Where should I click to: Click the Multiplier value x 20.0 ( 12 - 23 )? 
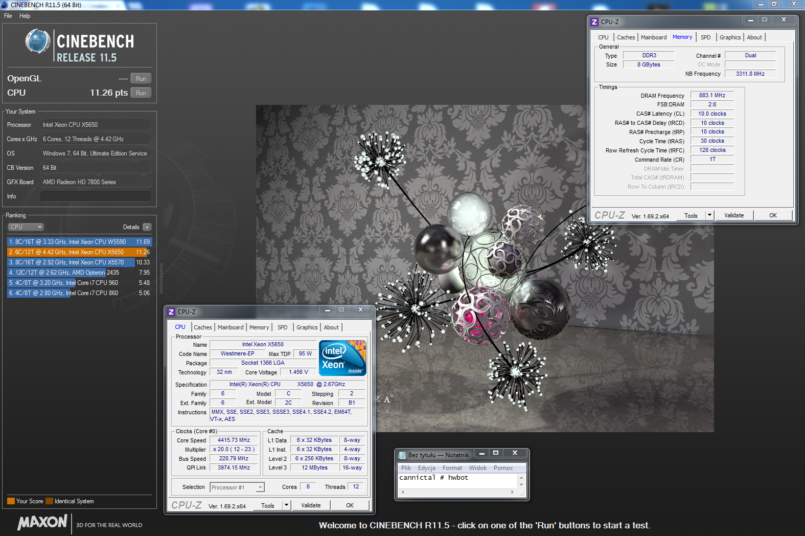(234, 449)
